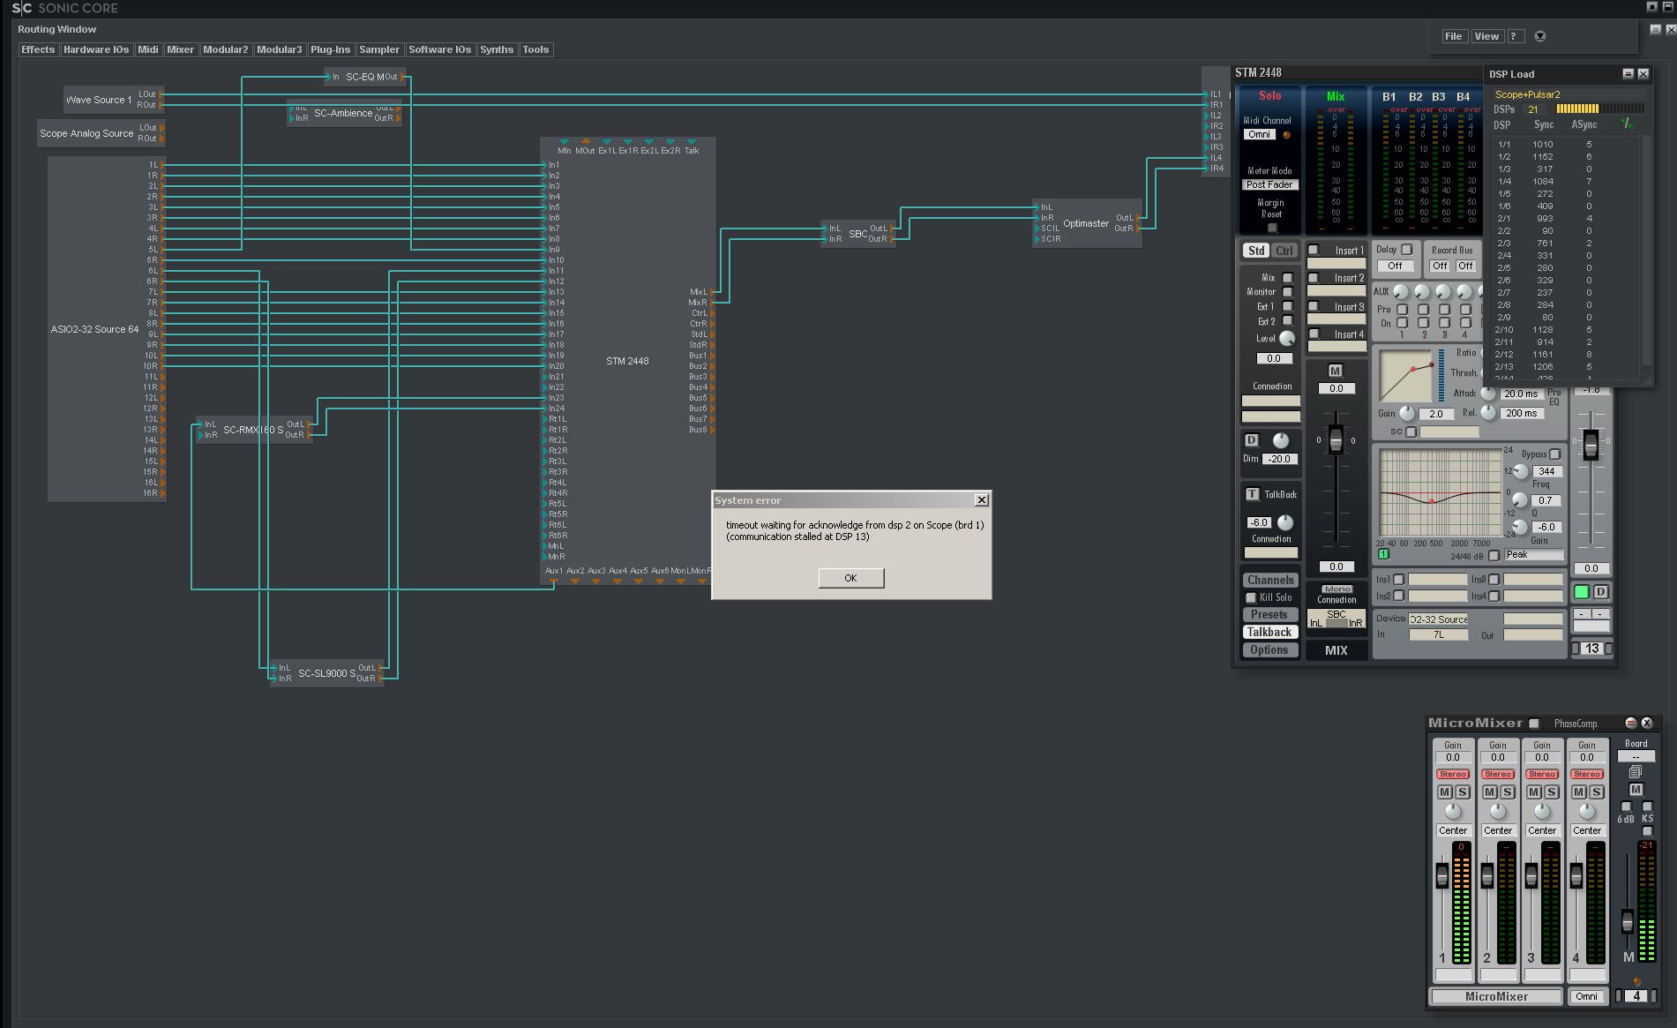Click the green channel-on button on channel 13
This screenshot has height=1028, width=1677.
[x=1582, y=591]
